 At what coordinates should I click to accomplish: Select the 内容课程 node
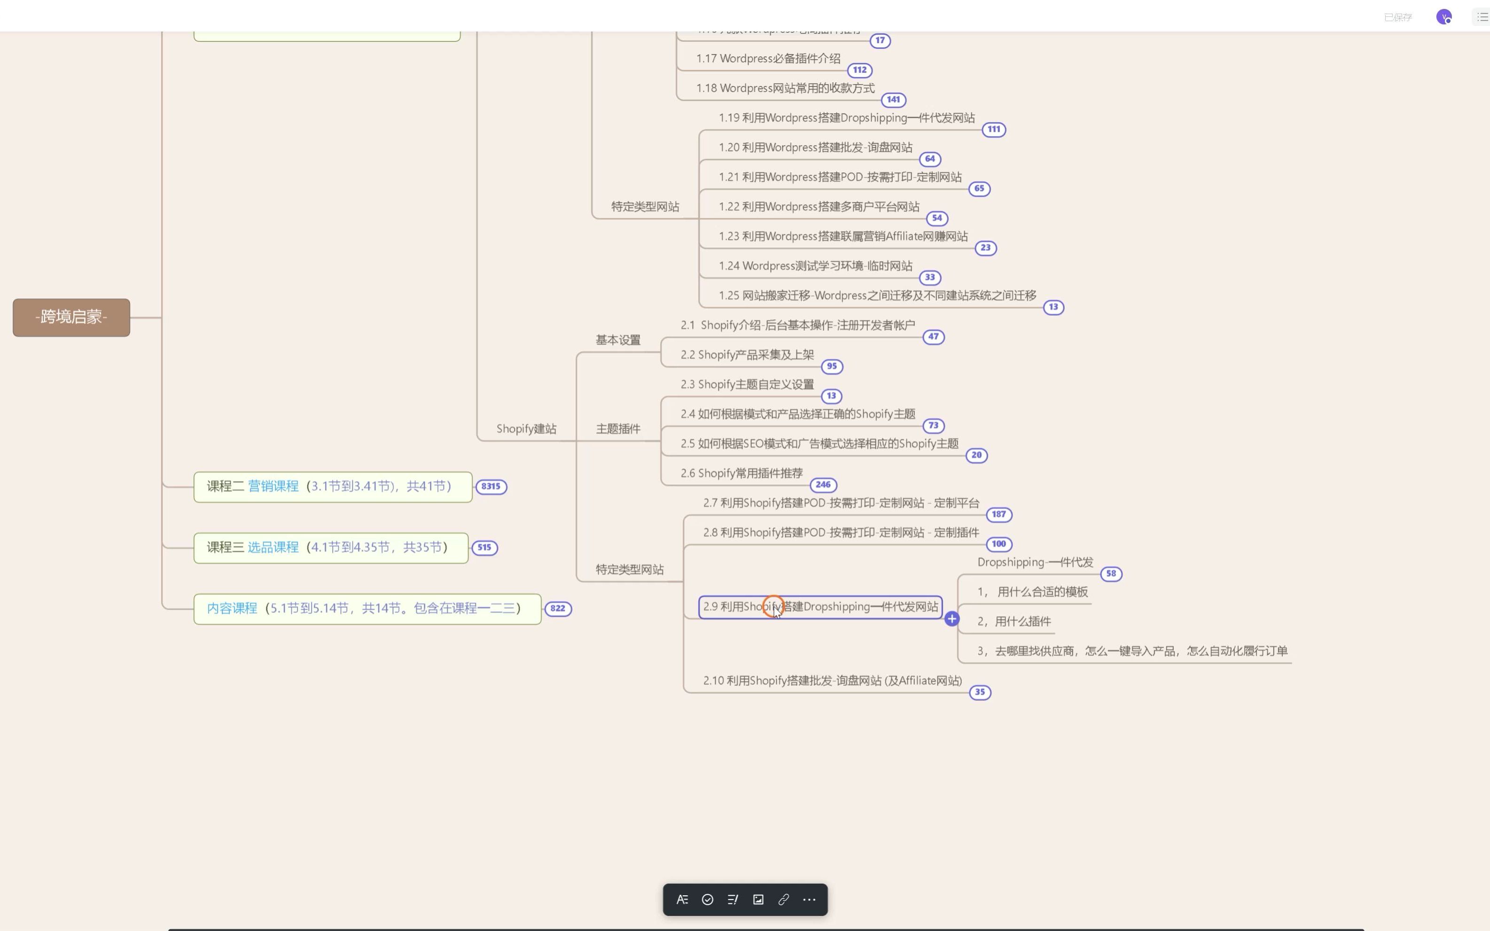point(367,608)
